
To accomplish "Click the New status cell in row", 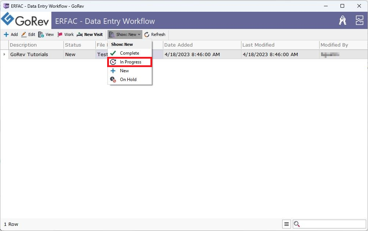I will tap(79, 54).
